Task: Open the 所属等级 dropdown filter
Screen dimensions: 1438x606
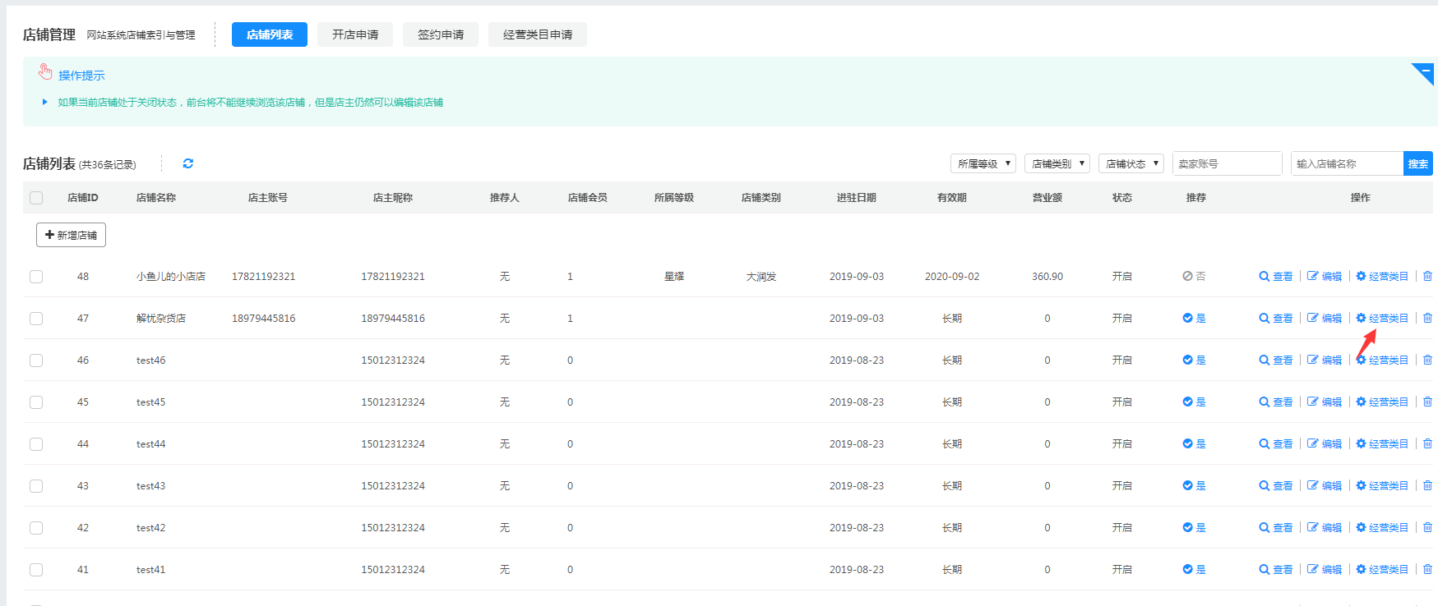Action: tap(983, 163)
